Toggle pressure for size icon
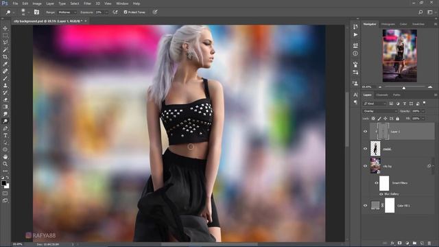The width and height of the screenshot is (439, 247). click(155, 12)
